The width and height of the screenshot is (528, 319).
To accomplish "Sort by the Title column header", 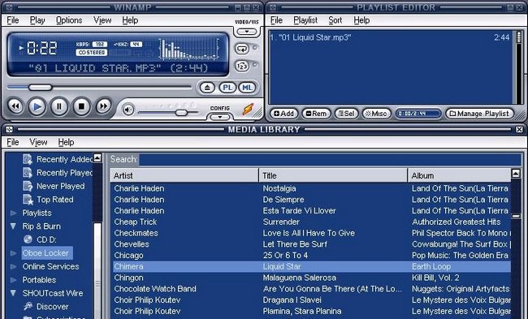I will click(333, 175).
